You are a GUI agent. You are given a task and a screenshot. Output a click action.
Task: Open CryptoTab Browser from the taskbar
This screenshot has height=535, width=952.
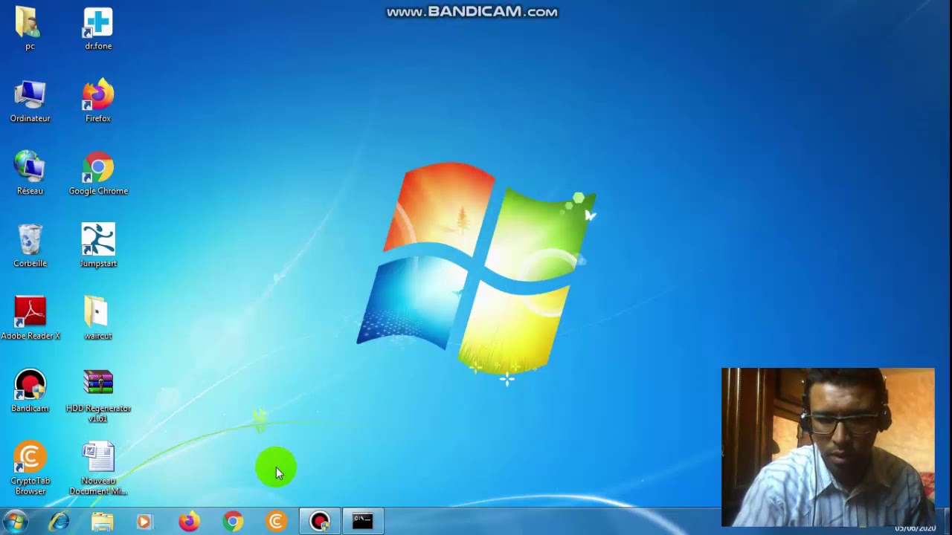[x=276, y=522]
